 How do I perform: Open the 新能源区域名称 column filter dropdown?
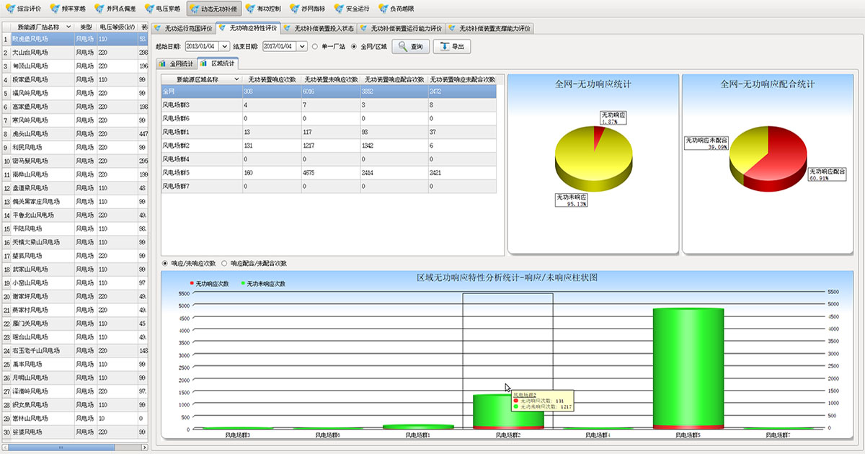[236, 79]
